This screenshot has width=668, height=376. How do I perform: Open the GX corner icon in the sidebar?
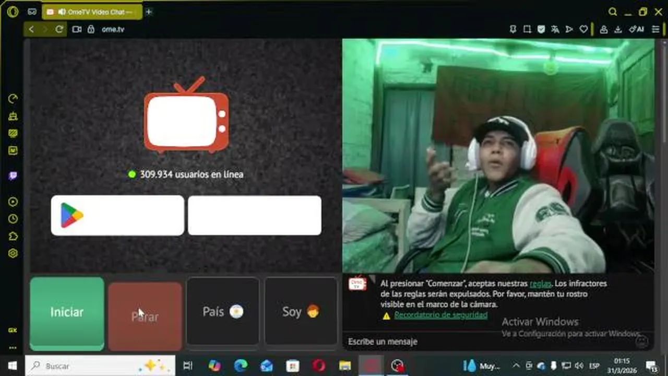pyautogui.click(x=13, y=330)
